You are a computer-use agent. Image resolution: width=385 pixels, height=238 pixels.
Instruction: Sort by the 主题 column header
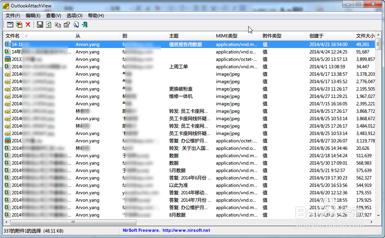pos(190,36)
